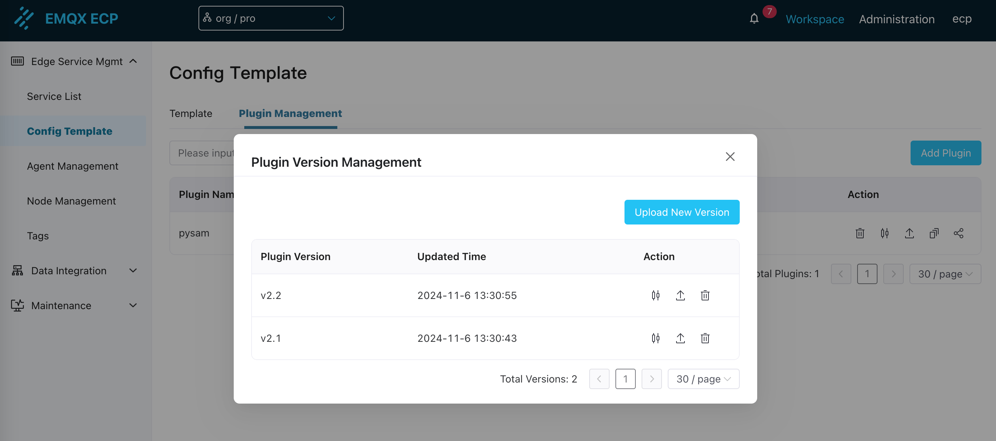Click the v2.1 version cell
The width and height of the screenshot is (996, 441).
pos(271,338)
